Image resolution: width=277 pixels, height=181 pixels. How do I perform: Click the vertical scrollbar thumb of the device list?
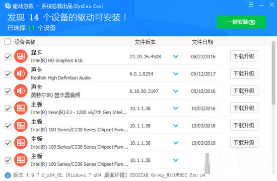[273, 73]
